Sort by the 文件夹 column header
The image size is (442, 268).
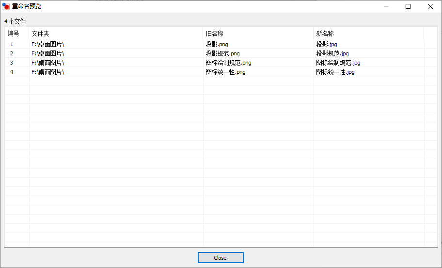click(115, 33)
